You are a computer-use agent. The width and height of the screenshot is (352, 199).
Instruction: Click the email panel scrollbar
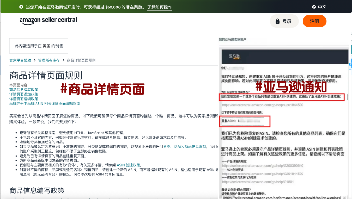pos(347,97)
